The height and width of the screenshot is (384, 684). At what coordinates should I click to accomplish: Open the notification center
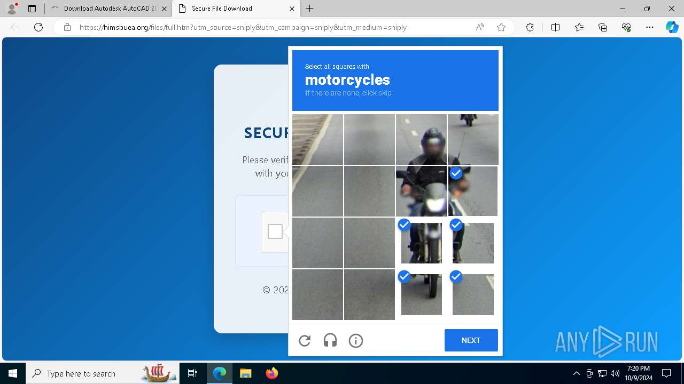pos(666,373)
